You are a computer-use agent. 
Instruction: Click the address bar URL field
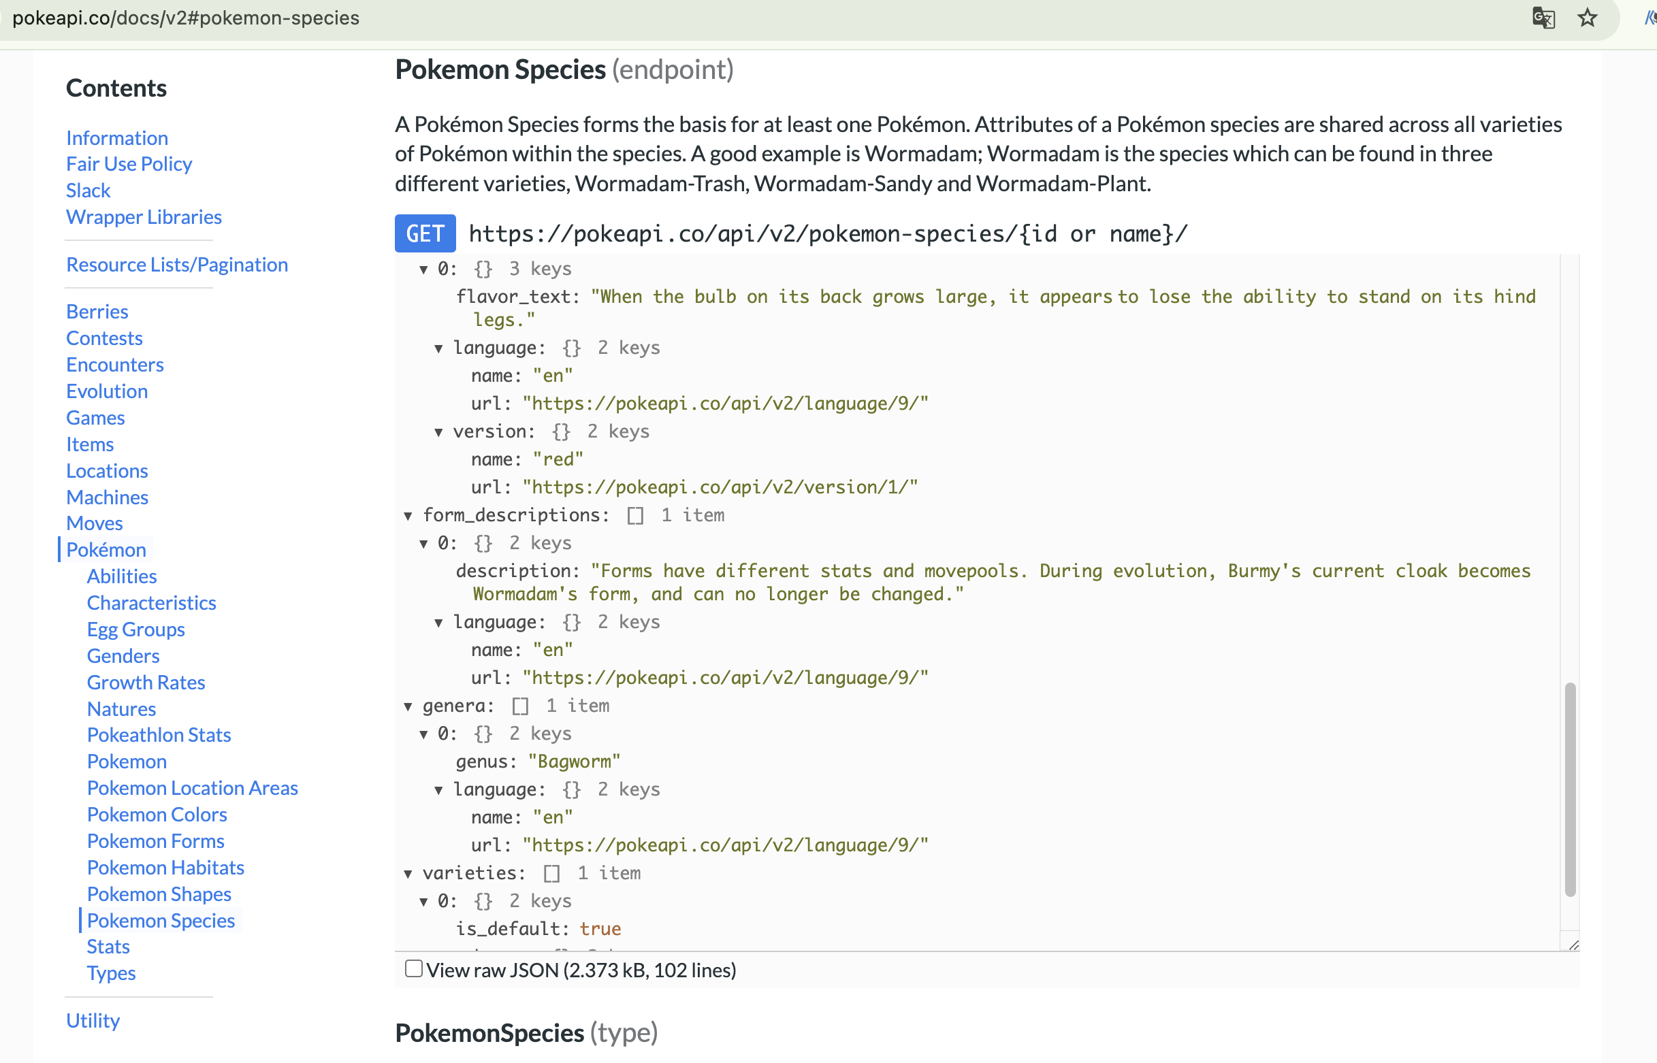pyautogui.click(x=186, y=18)
